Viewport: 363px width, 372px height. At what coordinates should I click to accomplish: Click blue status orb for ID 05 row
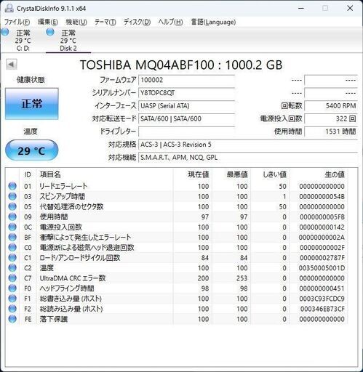click(x=12, y=206)
